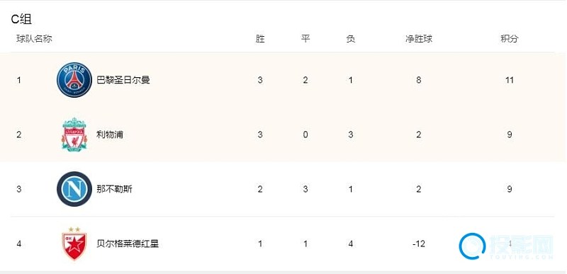Click the 胜 column header
Image resolution: width=567 pixels, height=274 pixels.
(x=260, y=39)
